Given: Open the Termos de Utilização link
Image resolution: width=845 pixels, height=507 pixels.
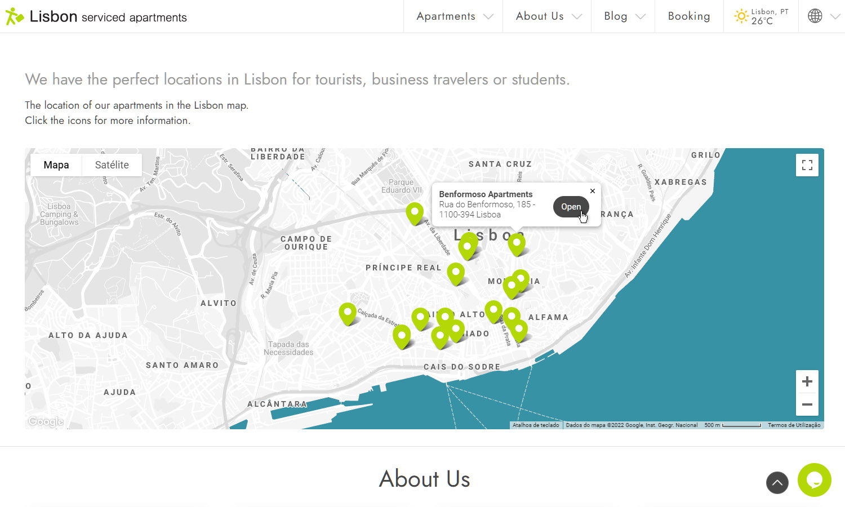Looking at the screenshot, I should [x=793, y=425].
